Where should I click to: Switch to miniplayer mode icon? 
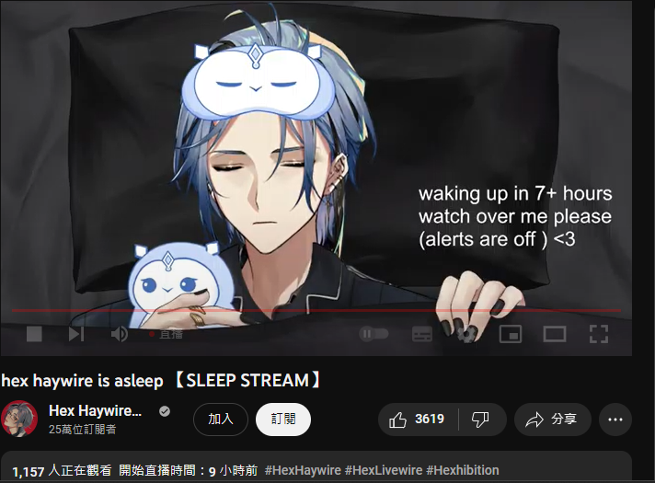coord(511,334)
